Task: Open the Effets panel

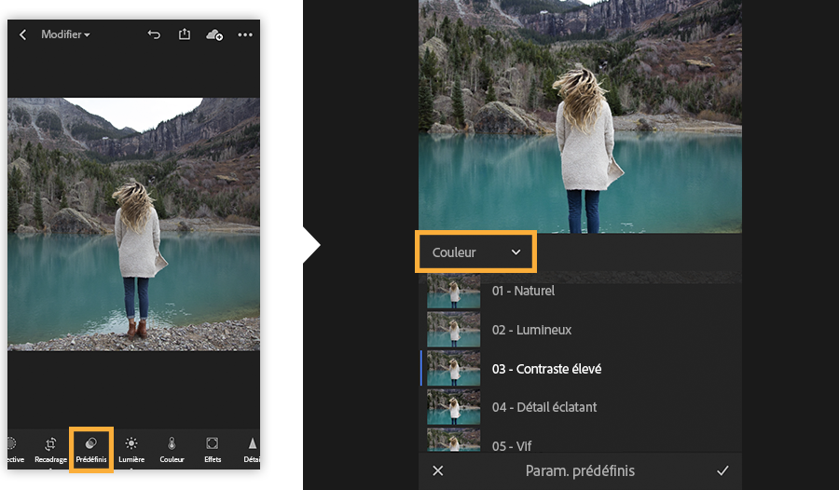Action: [213, 449]
